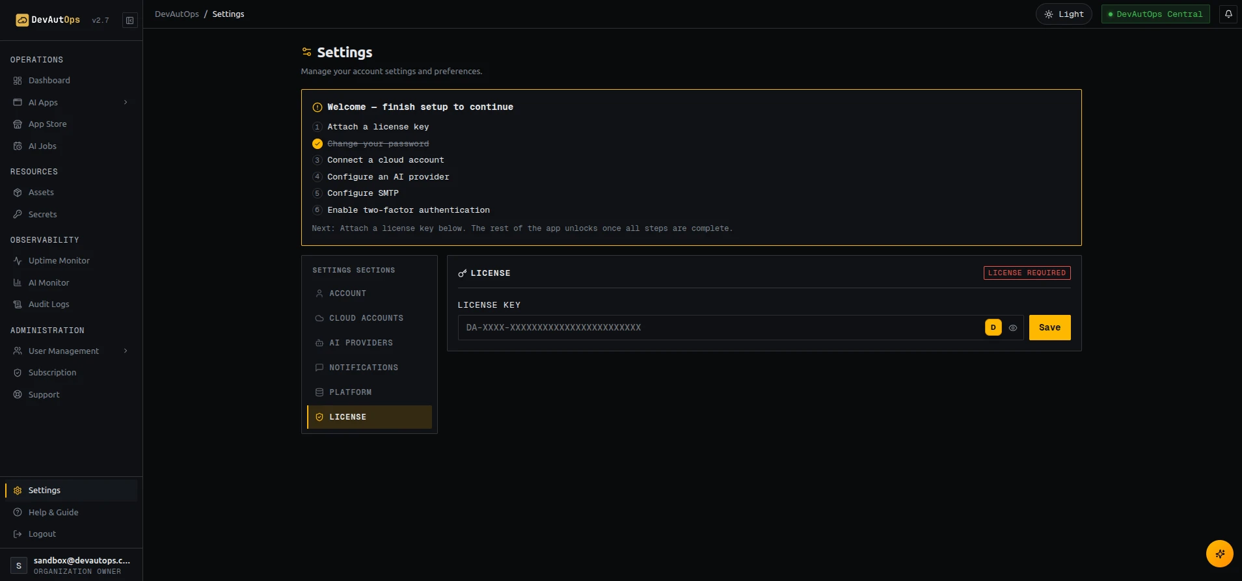This screenshot has height=581, width=1242.
Task: Expand the User Management submenu chevron
Action: tap(126, 351)
